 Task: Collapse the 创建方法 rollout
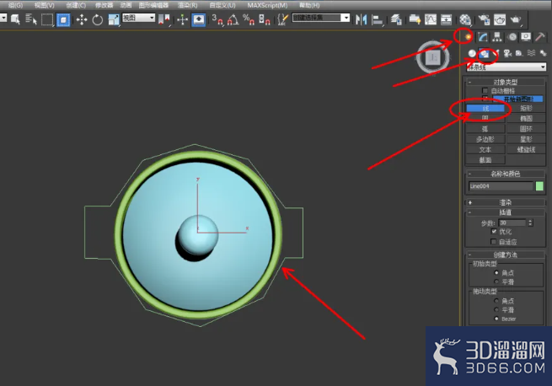[x=505, y=255]
